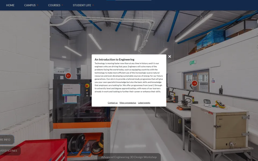Expand the STUDENT LIFE dropdown arrow
The height and width of the screenshot is (161, 258).
(93, 5)
